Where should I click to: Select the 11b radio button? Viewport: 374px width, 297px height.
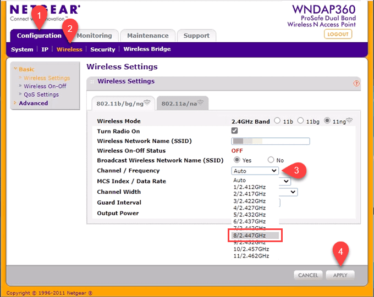(277, 121)
